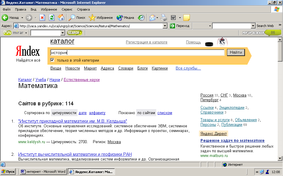
Task: Click the yellow note toolbar icon
Action: [x=186, y=18]
